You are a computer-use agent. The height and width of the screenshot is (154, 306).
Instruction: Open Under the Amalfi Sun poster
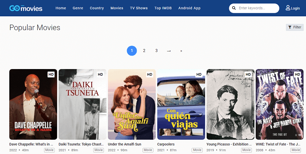[x=132, y=104]
